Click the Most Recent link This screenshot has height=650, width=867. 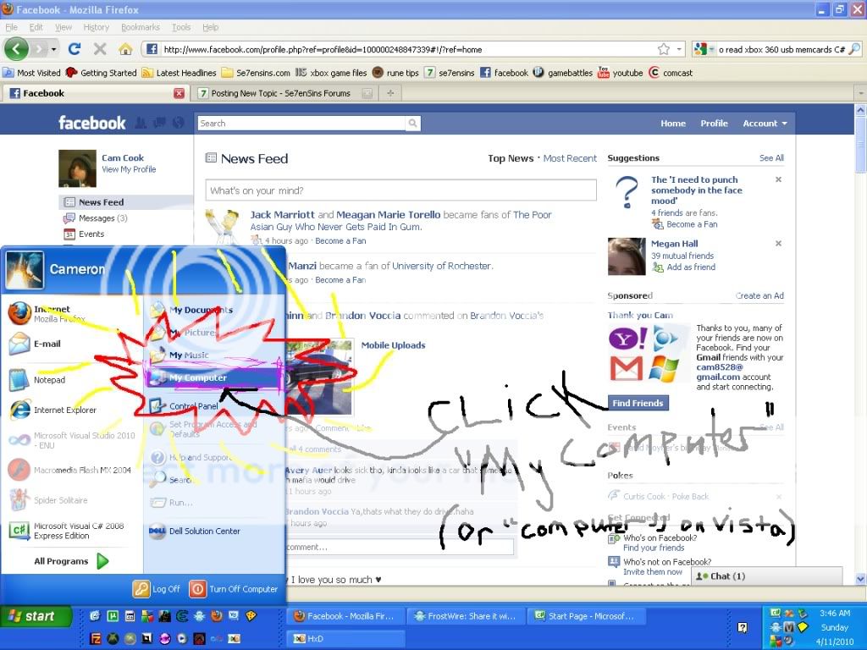point(570,158)
